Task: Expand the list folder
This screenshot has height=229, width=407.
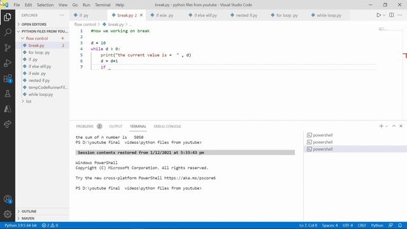Action: click(43, 101)
